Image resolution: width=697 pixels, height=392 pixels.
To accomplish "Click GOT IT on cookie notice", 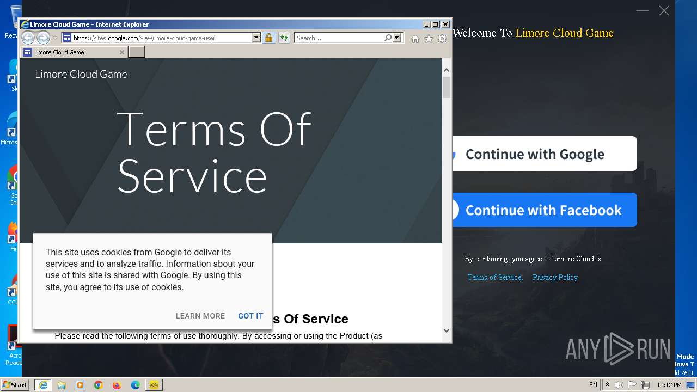I will 250,316.
